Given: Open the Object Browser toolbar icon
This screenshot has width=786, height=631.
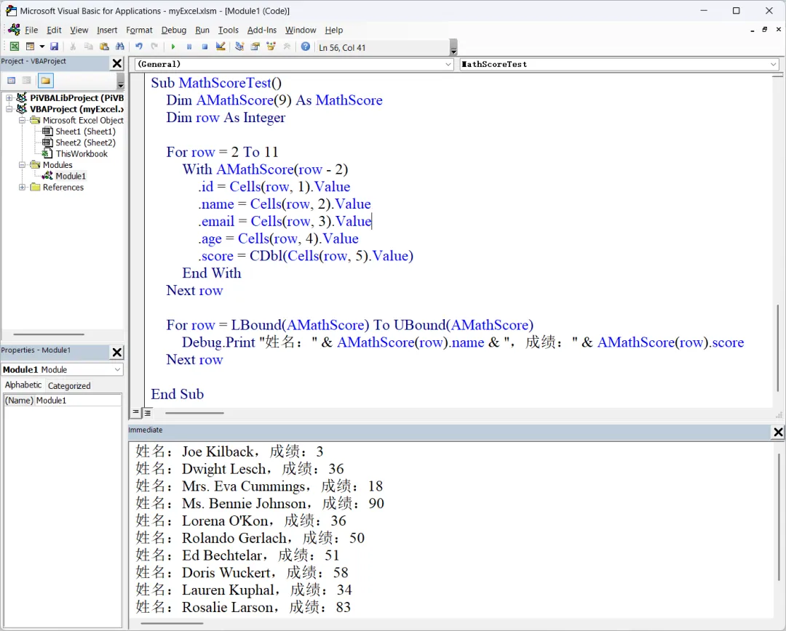Looking at the screenshot, I should coord(271,47).
